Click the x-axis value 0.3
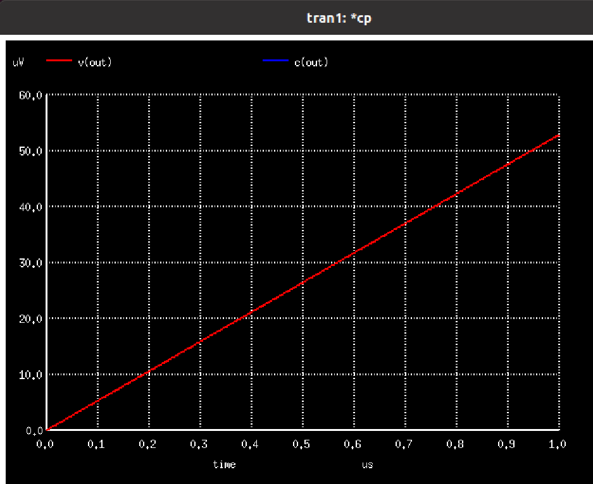The image size is (593, 484). click(199, 444)
